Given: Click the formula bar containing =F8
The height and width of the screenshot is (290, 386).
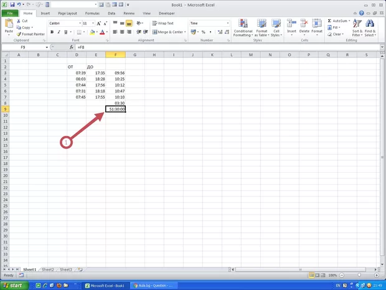Looking at the screenshot, I should coord(228,47).
